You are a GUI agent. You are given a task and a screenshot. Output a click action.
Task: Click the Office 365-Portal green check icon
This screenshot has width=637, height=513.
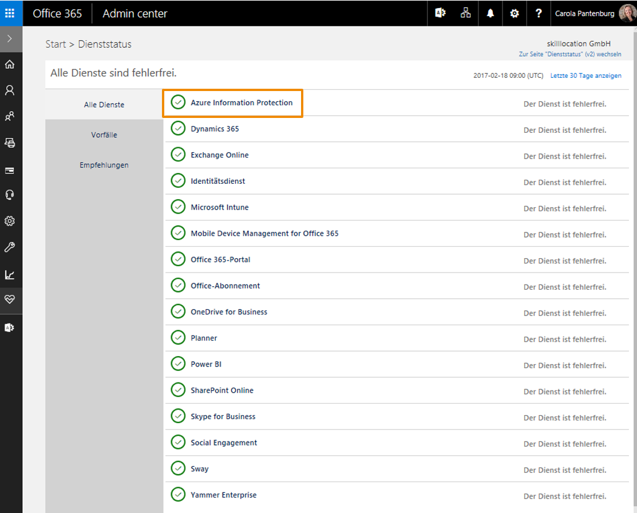(x=178, y=259)
